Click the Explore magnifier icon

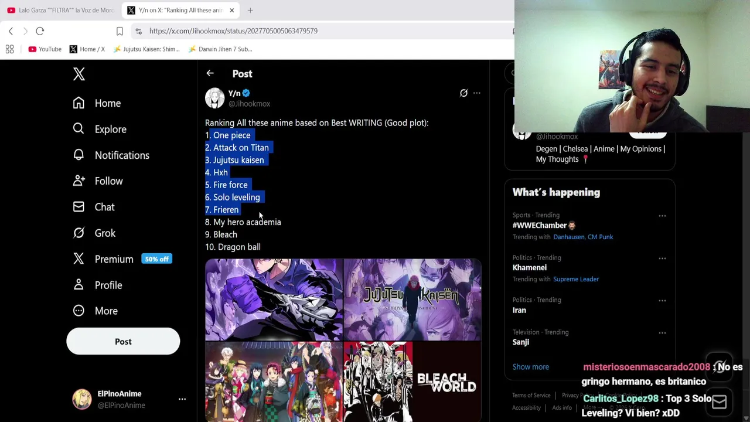(79, 129)
